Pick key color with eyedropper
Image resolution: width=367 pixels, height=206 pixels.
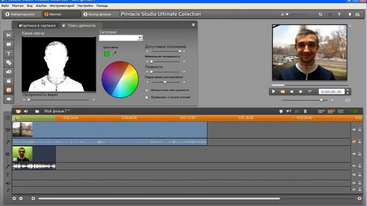click(115, 53)
